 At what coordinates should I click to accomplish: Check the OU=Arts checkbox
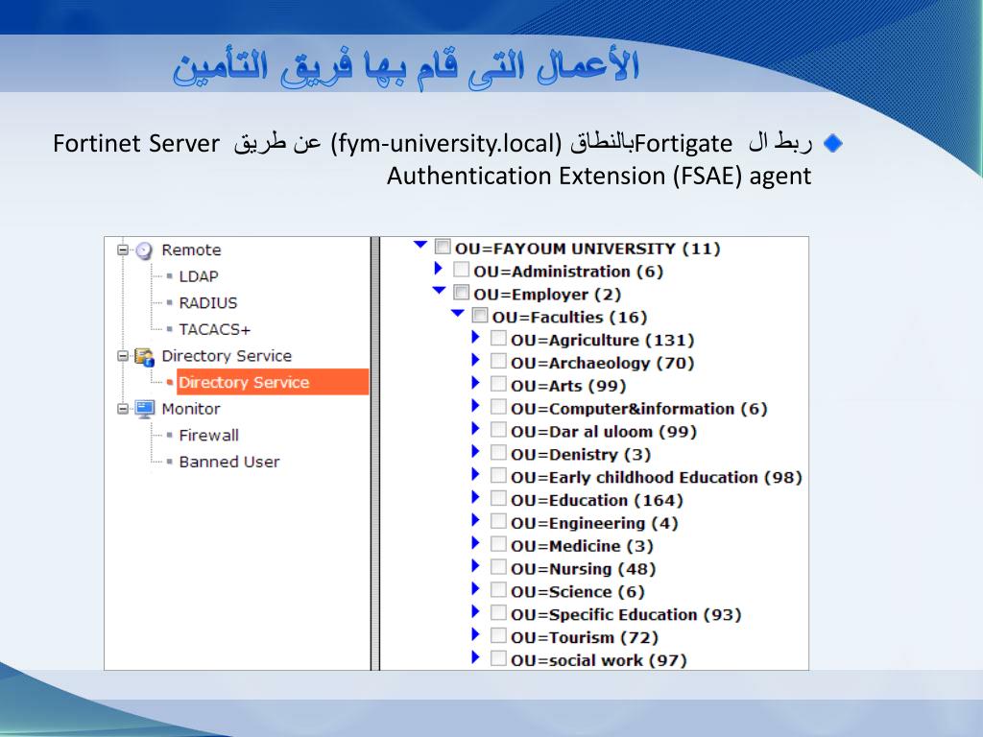click(x=498, y=383)
